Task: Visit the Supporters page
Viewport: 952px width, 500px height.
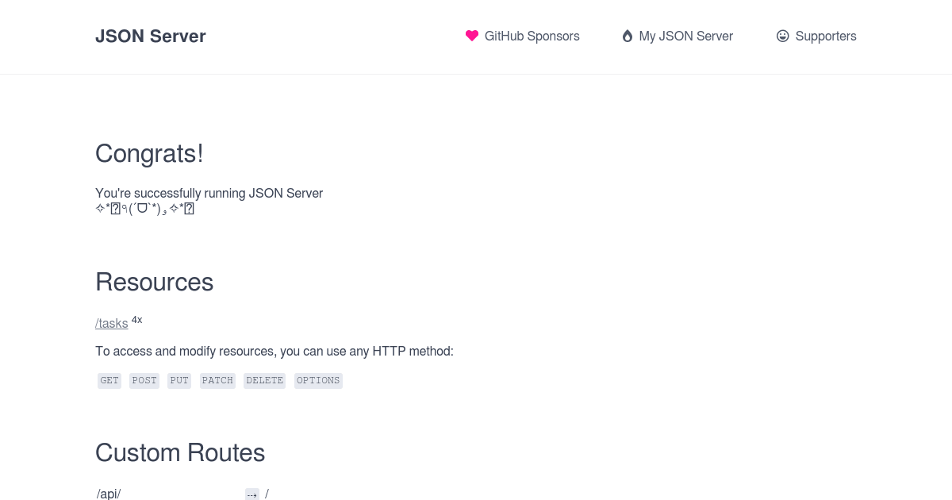Action: [x=826, y=36]
